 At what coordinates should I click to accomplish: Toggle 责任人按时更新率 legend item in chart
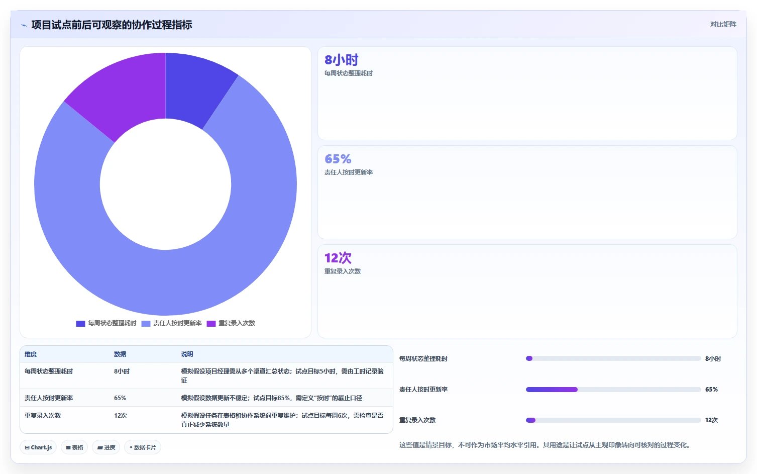point(171,323)
